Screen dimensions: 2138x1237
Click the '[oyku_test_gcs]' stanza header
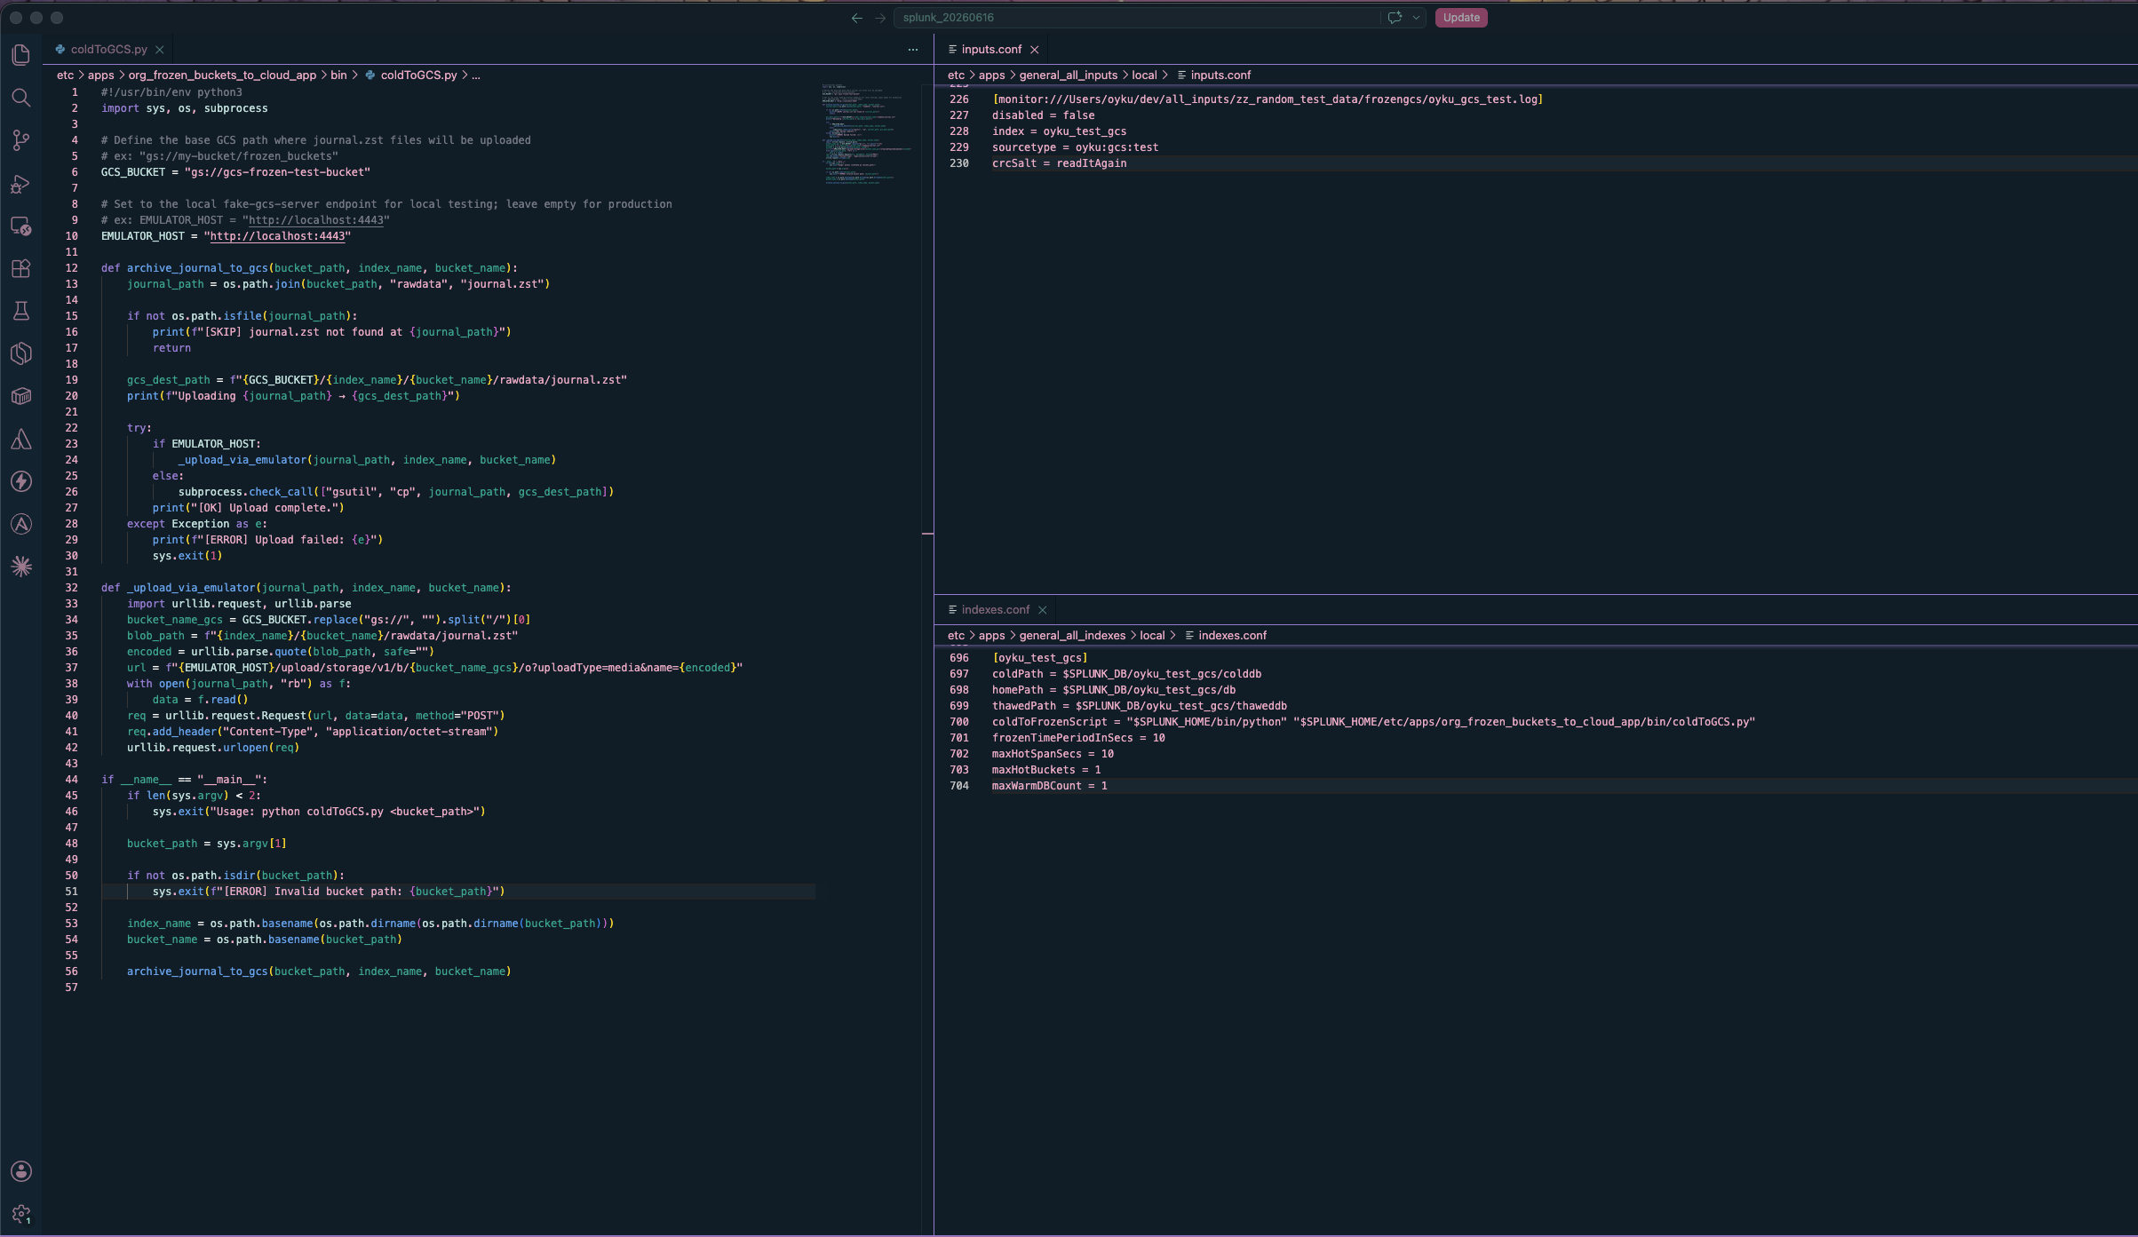[1039, 658]
